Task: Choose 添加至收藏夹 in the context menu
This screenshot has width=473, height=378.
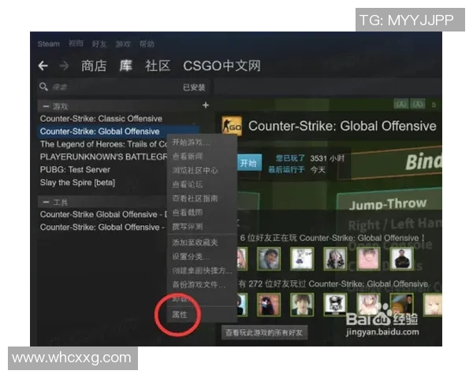Action: click(x=195, y=243)
